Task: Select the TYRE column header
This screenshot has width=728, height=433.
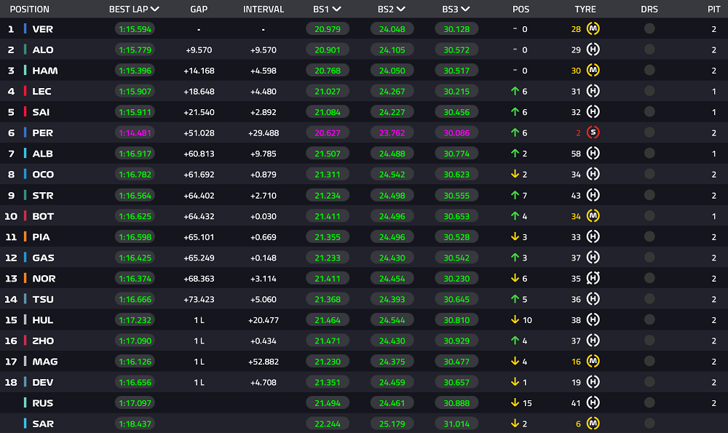Action: coord(585,9)
